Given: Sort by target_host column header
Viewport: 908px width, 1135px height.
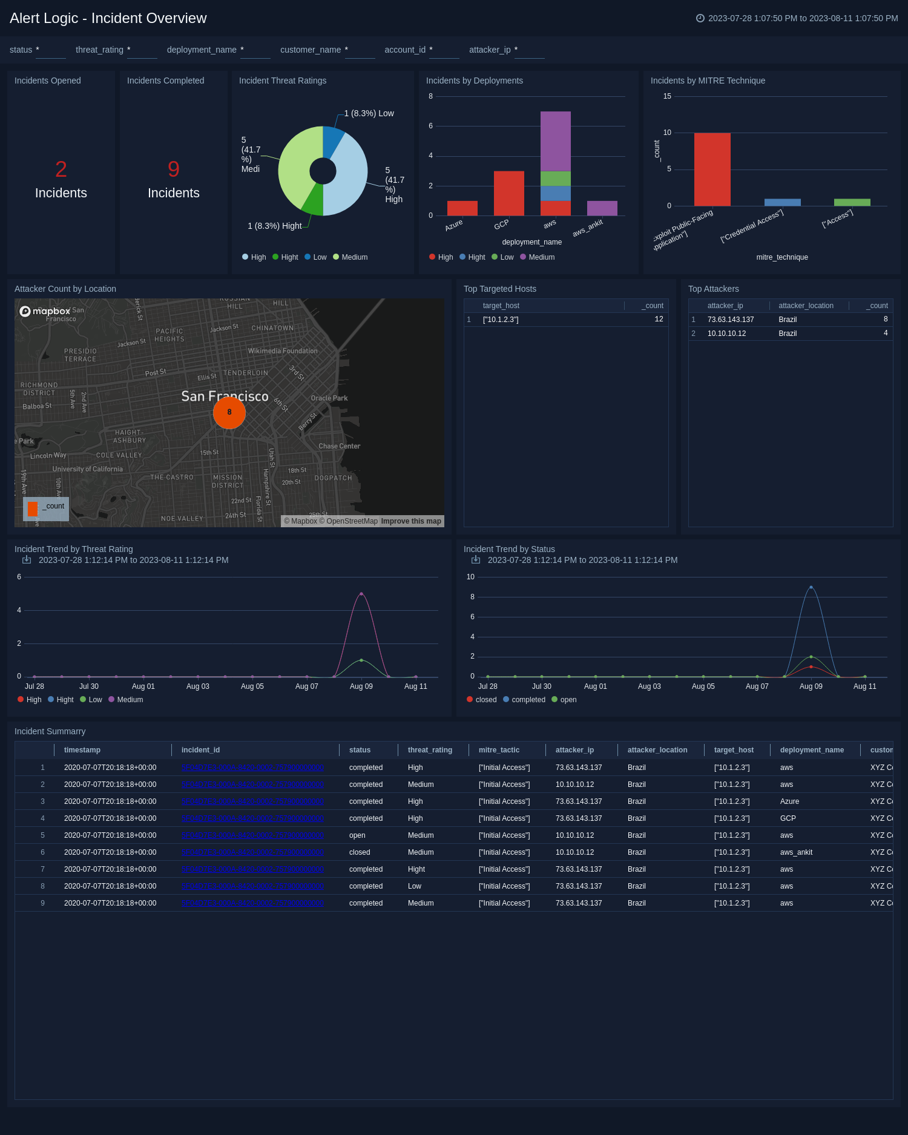Looking at the screenshot, I should (501, 306).
